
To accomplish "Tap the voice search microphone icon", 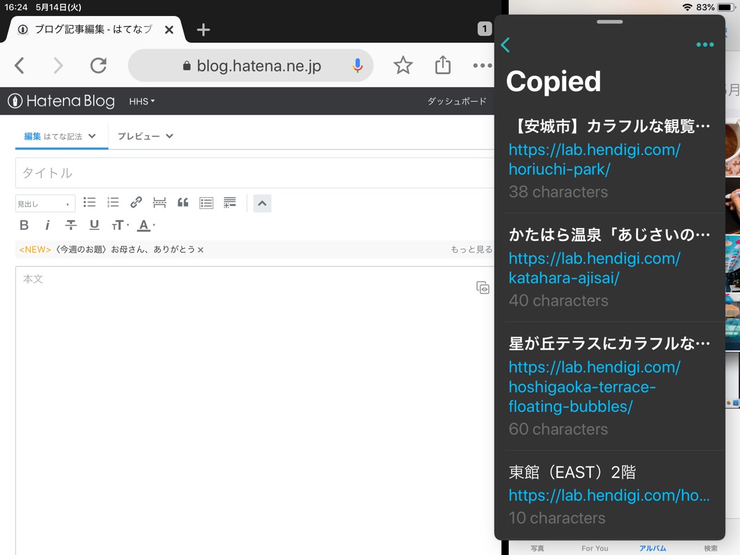I will (358, 65).
